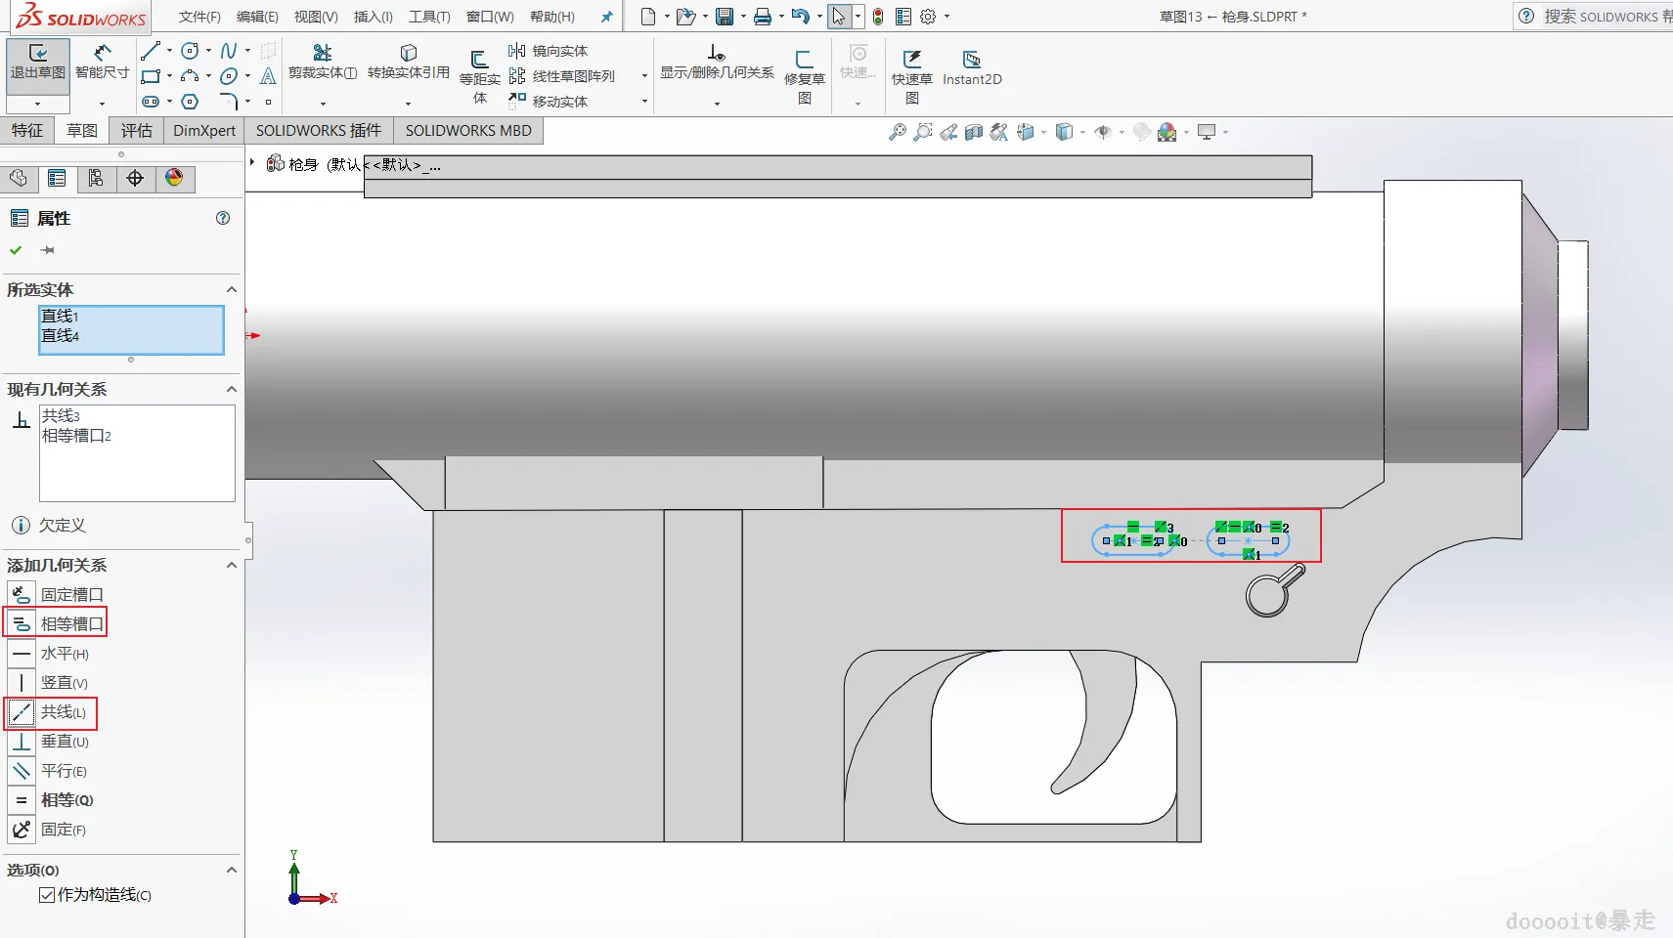Image resolution: width=1673 pixels, height=938 pixels.
Task: Open the Tools (工具) menu
Action: (429, 17)
